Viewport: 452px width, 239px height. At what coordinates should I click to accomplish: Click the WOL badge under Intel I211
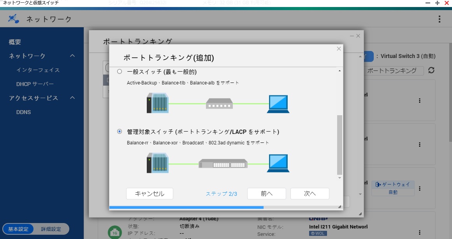[318, 234]
